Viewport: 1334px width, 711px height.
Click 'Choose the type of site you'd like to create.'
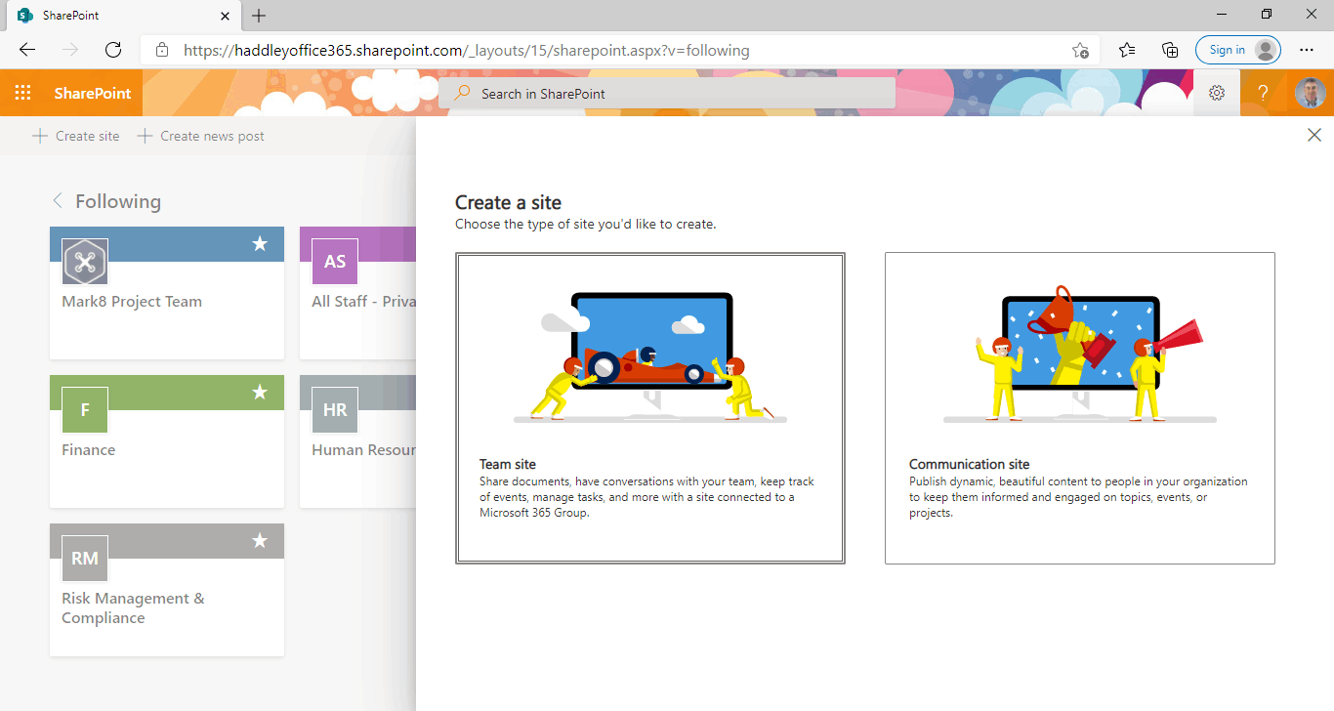586,224
